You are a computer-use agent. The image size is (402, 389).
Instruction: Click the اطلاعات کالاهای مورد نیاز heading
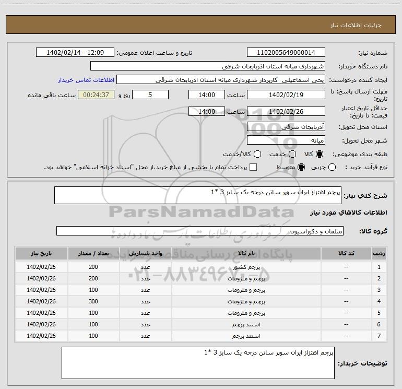(x=349, y=213)
